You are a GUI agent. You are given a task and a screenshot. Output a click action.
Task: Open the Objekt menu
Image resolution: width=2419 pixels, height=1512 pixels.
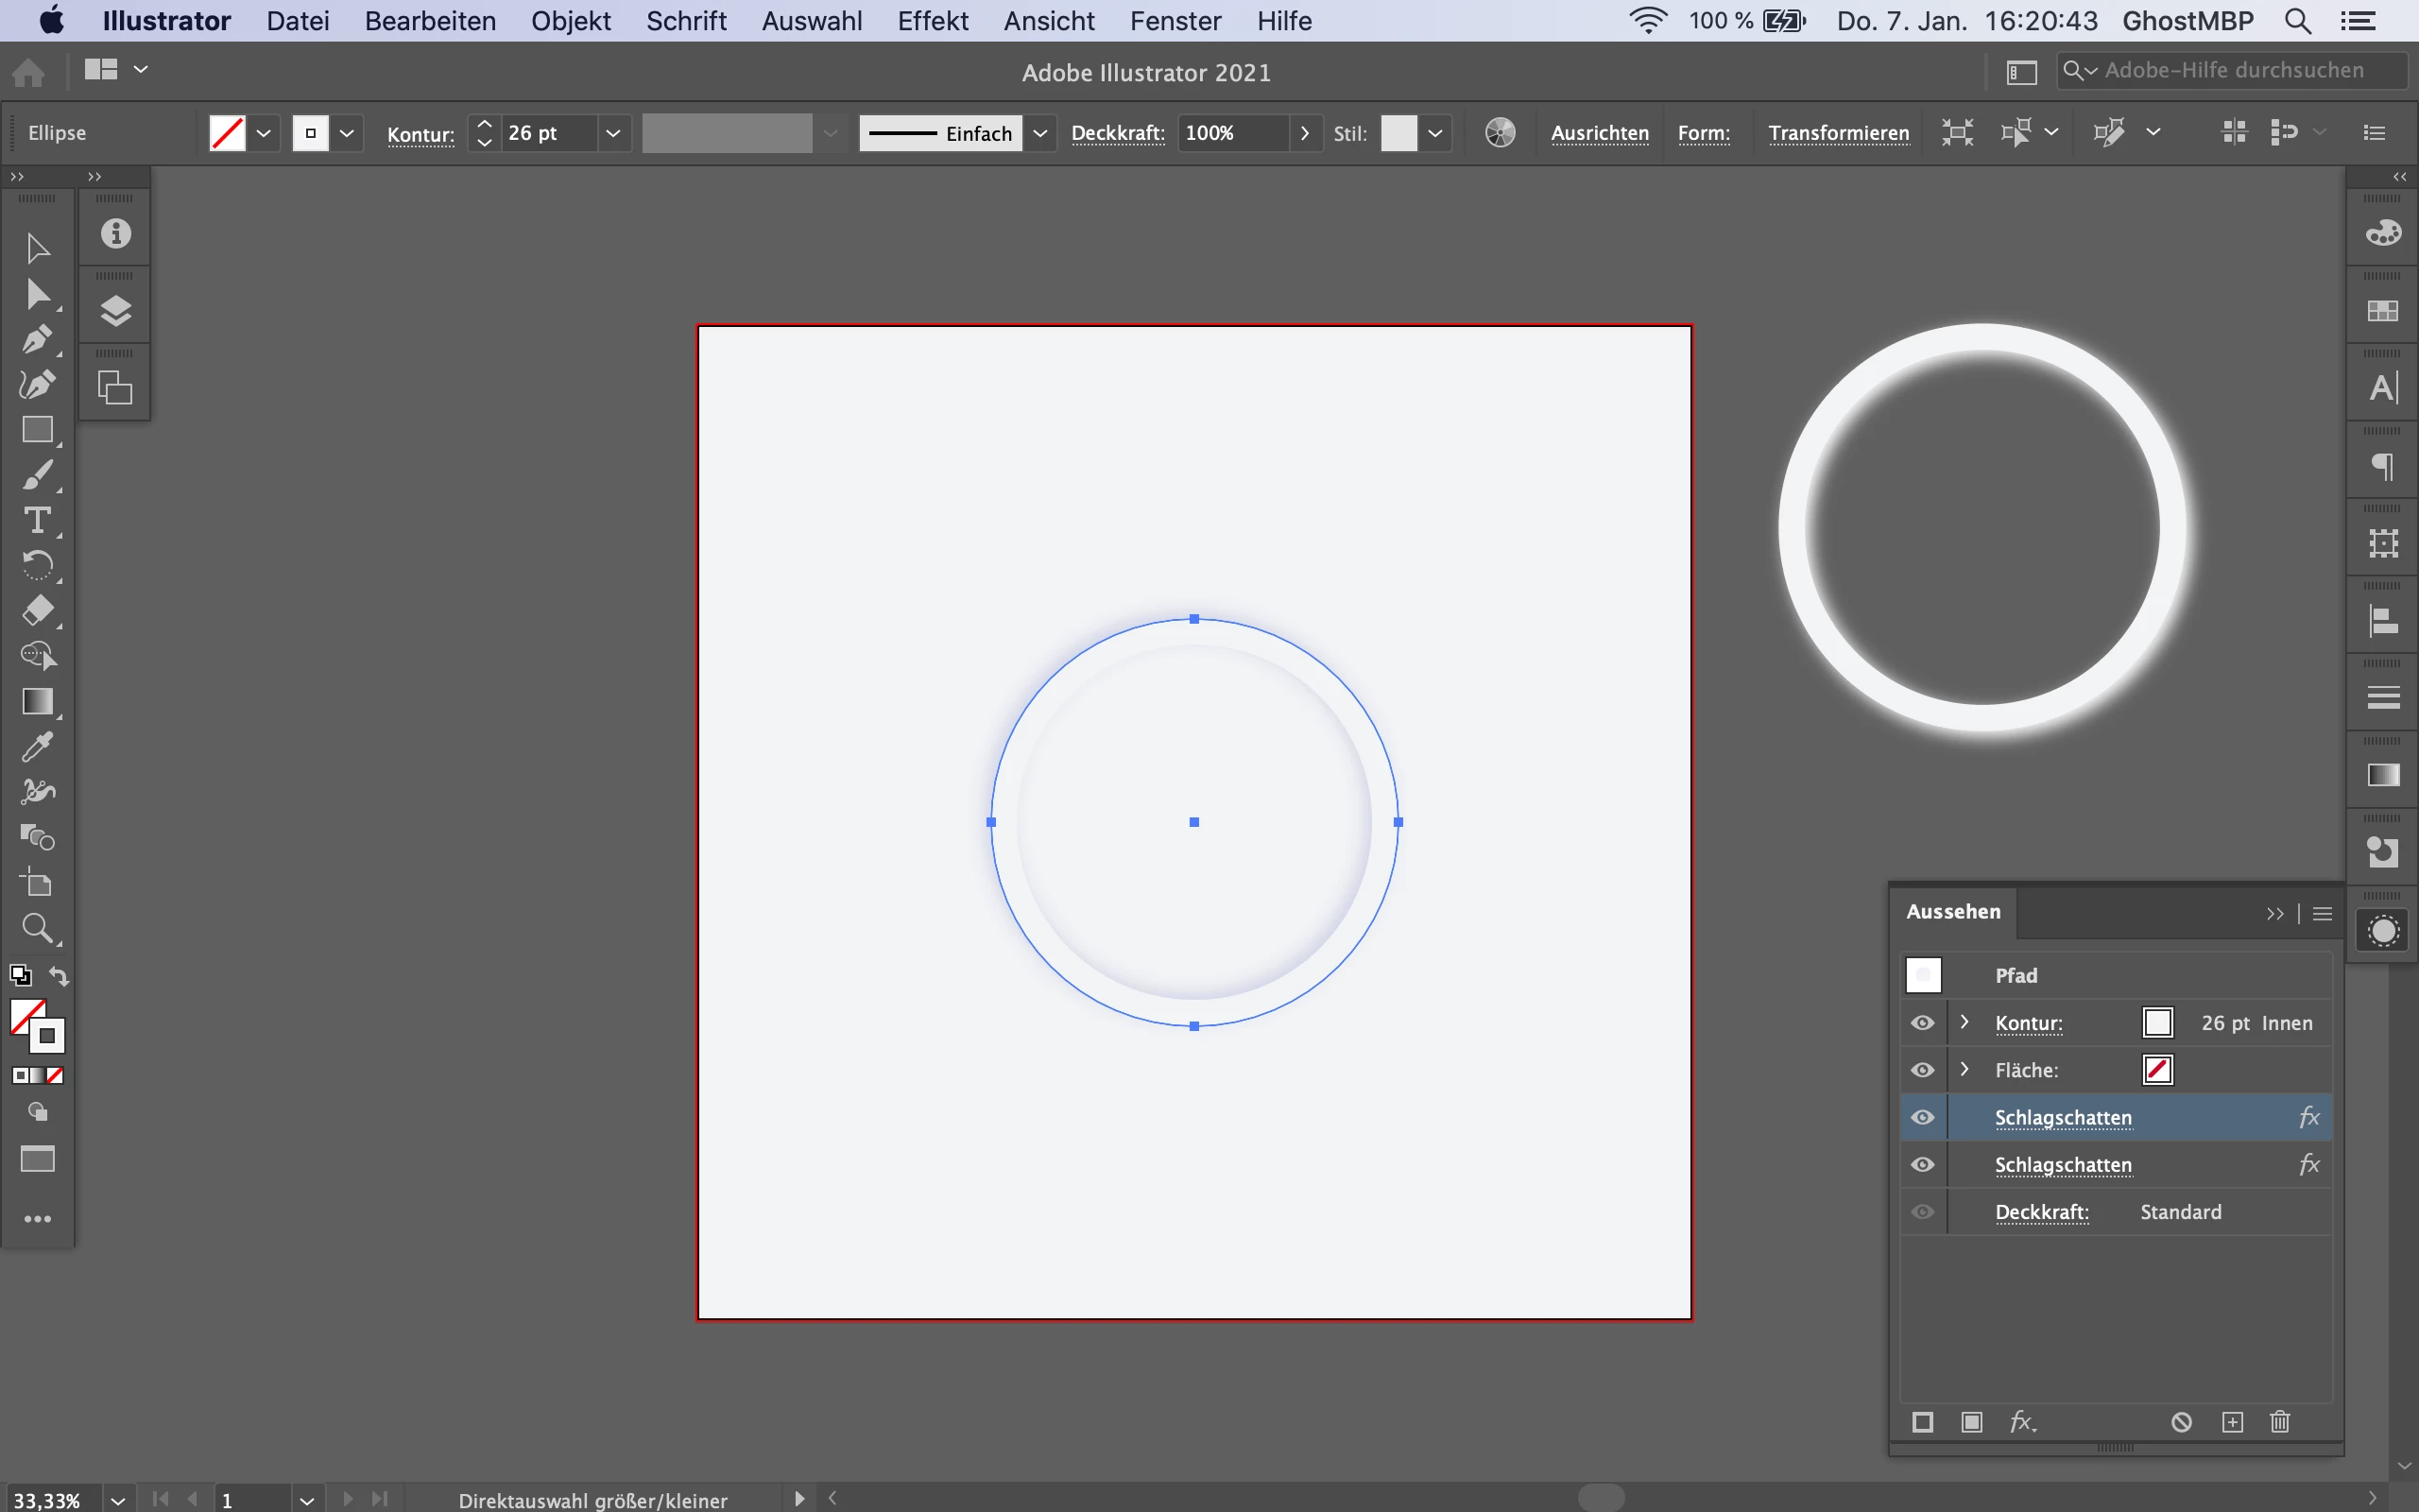pyautogui.click(x=570, y=21)
